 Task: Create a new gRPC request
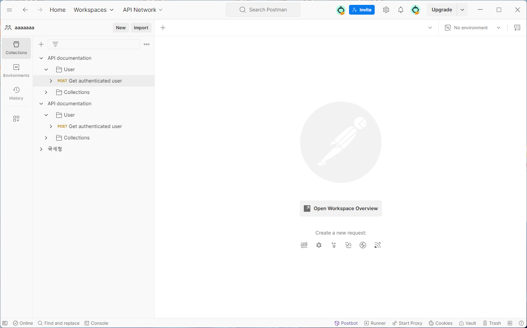pos(334,245)
